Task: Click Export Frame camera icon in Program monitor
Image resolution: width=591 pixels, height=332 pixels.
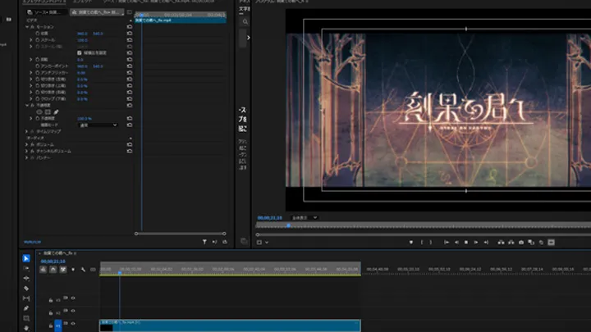Action: (521, 243)
